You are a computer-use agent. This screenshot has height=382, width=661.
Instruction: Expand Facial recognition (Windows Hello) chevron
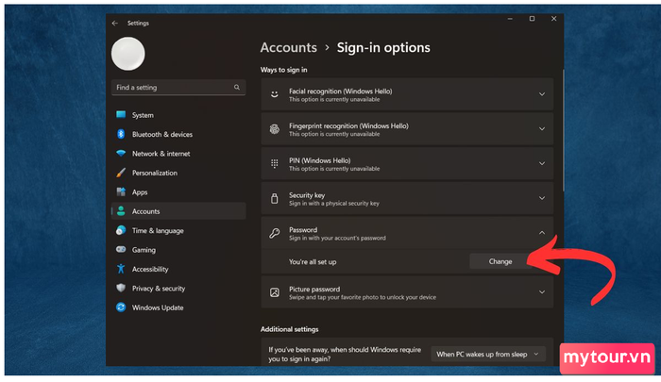[542, 94]
